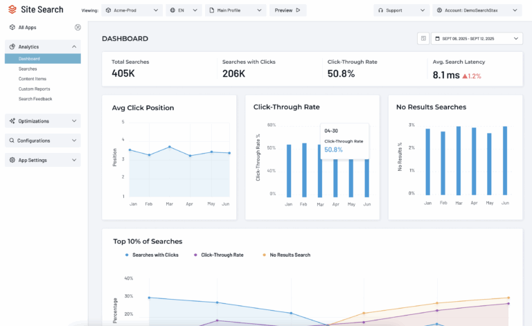
Task: Toggle Click-Through Rate legend series
Action: click(x=219, y=255)
